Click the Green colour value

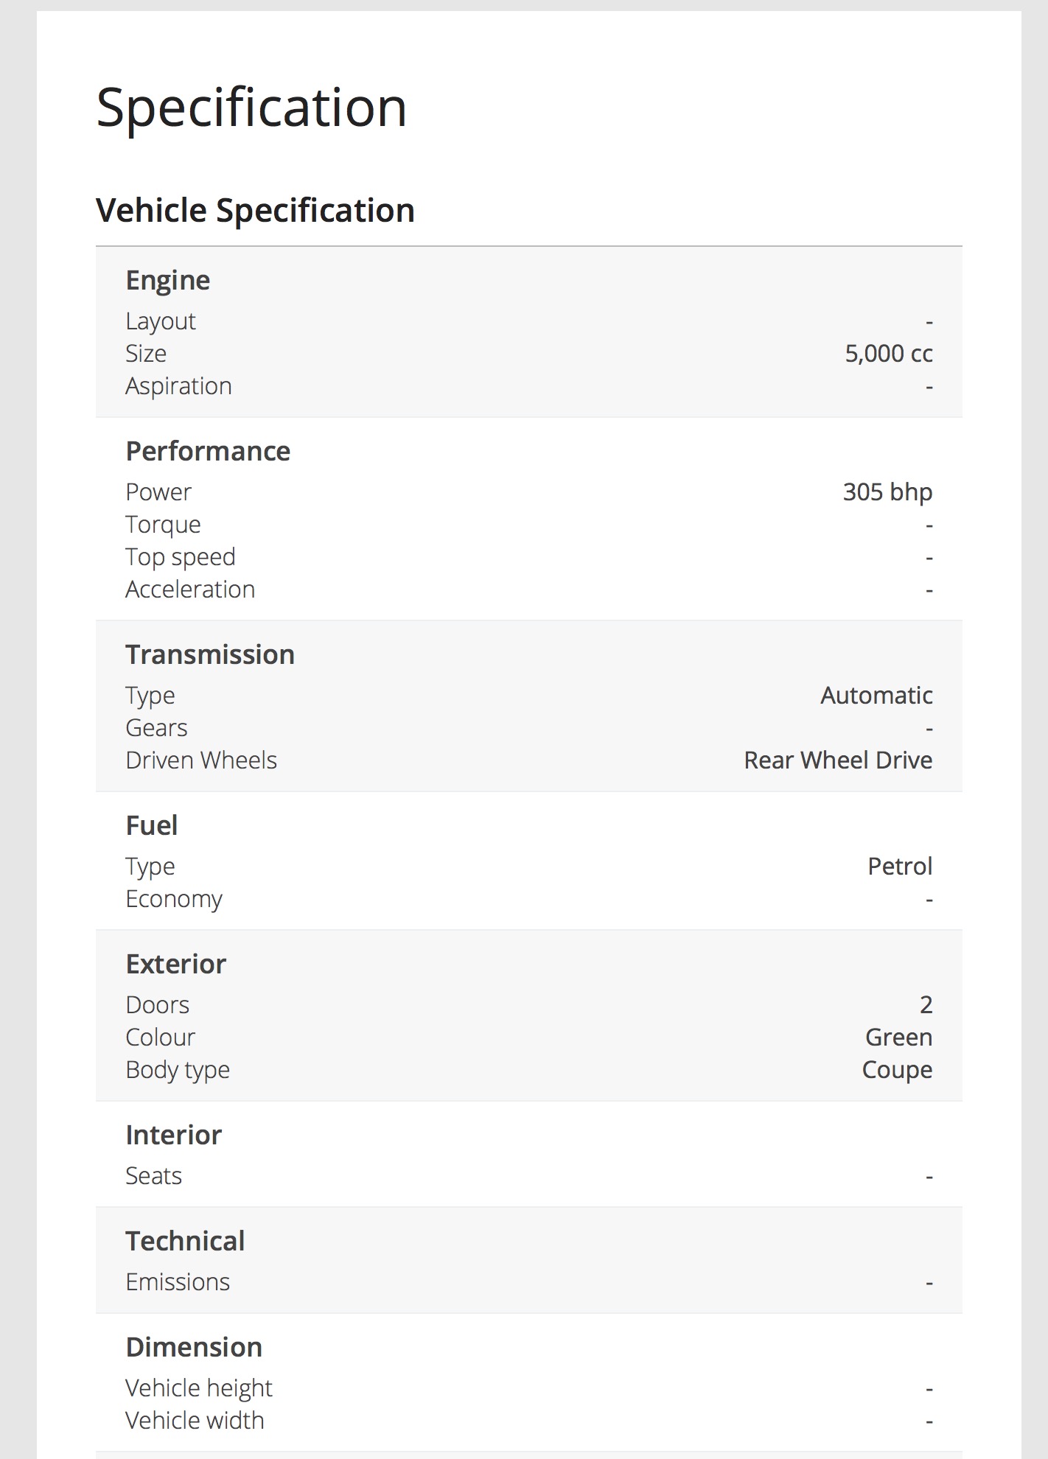coord(898,1038)
